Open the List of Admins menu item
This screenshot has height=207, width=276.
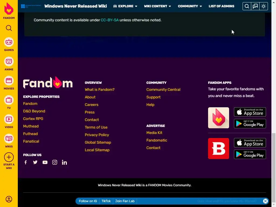pyautogui.click(x=222, y=6)
